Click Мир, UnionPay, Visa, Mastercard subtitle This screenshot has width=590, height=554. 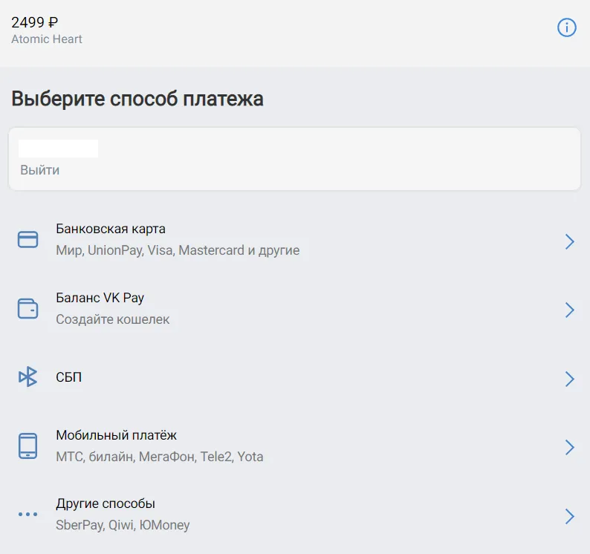[178, 250]
